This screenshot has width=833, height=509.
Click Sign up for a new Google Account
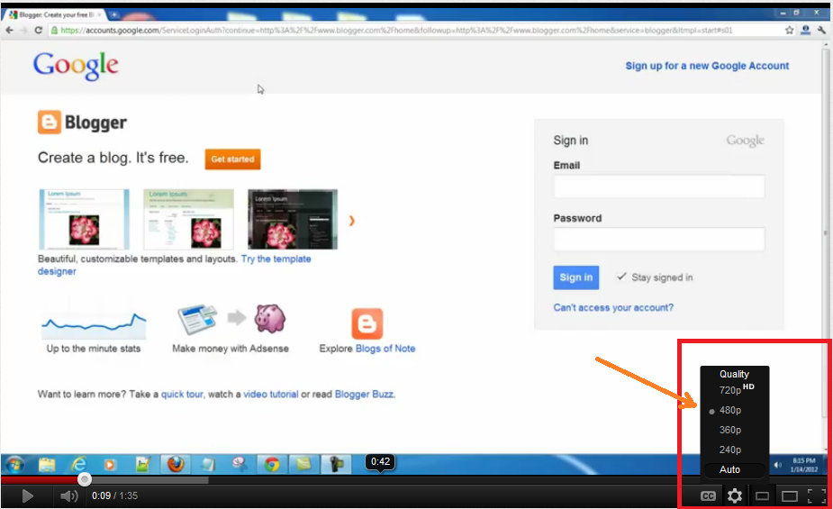pyautogui.click(x=707, y=66)
